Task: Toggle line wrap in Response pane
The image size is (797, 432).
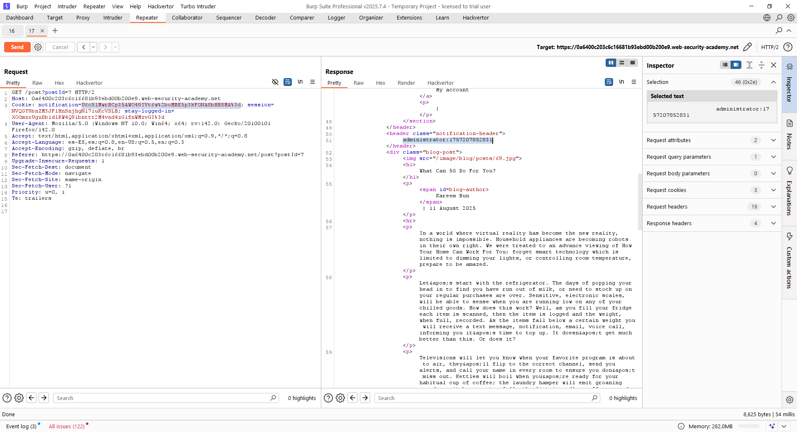Action: tap(609, 82)
